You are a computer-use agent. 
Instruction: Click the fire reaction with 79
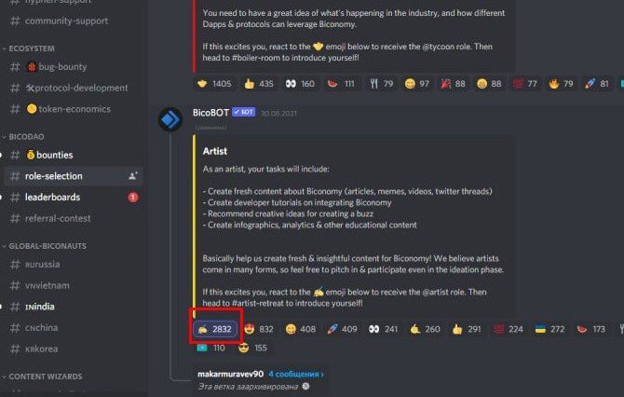(561, 84)
